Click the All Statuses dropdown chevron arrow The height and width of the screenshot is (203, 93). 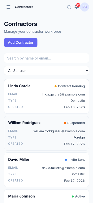[87, 70]
